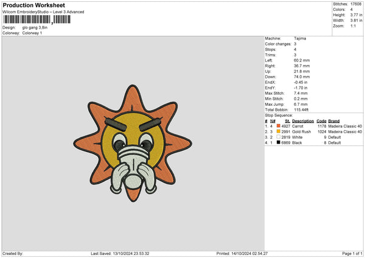Click the EndY value -1.70 in

pyautogui.click(x=301, y=88)
